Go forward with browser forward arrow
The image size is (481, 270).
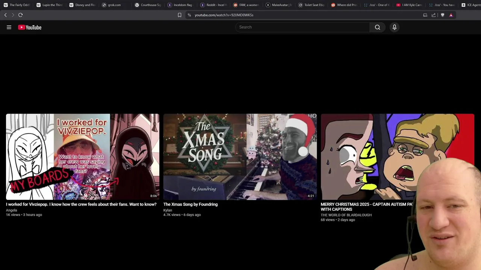13,15
